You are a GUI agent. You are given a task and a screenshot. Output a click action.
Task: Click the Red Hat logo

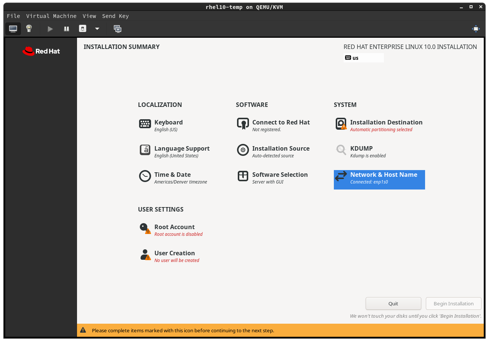[41, 51]
